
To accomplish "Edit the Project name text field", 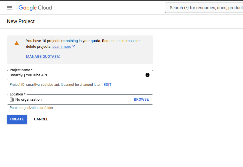I will 80,75.
